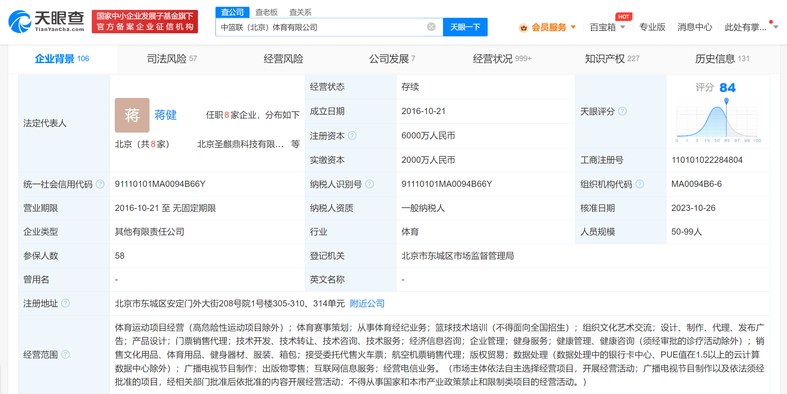Select the 历史信息 tab

pyautogui.click(x=722, y=59)
